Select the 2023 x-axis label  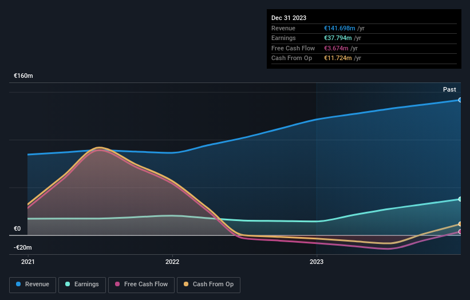[x=317, y=262]
